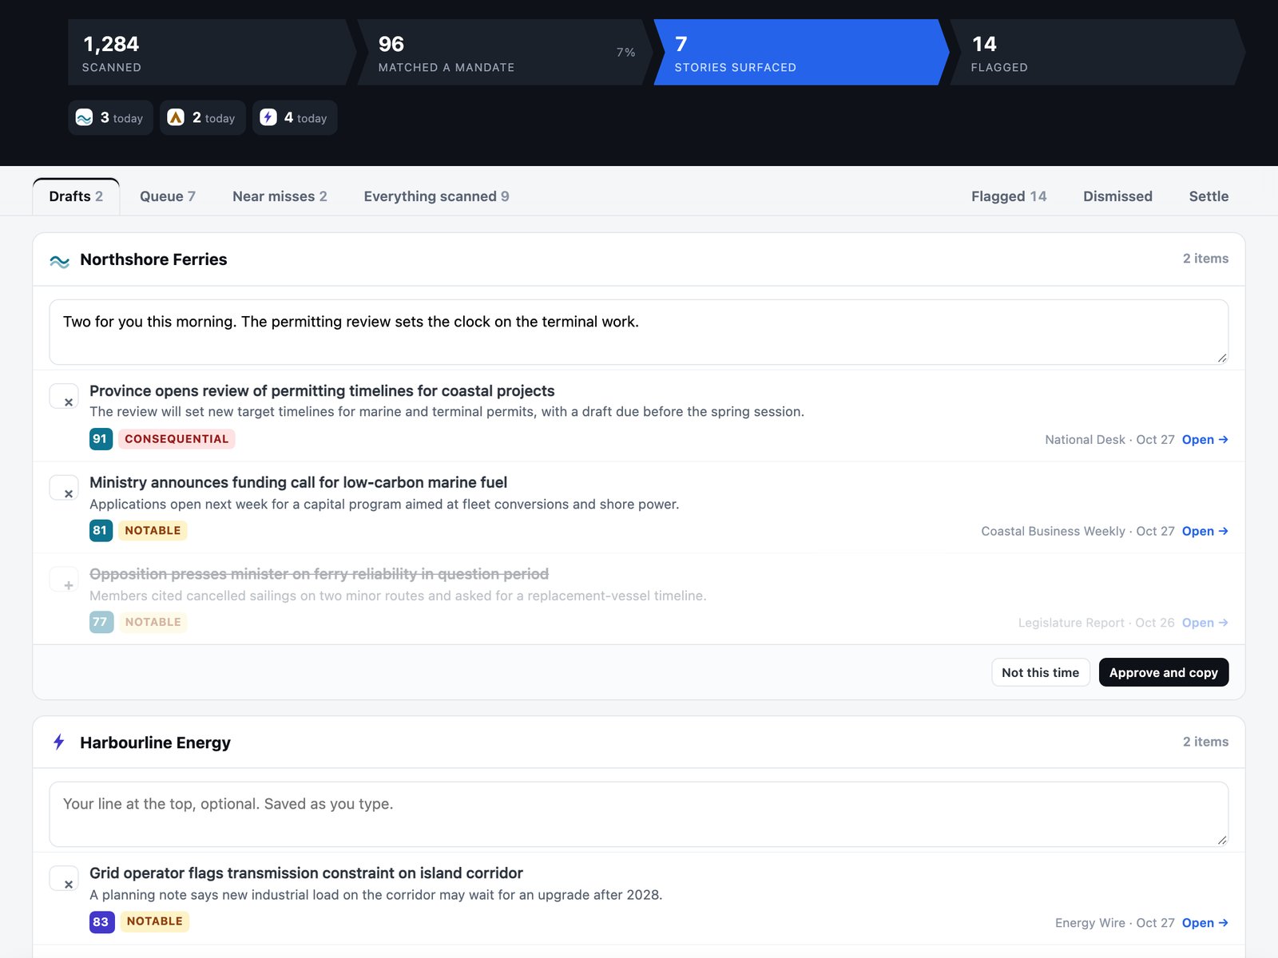
Task: Select the 14 Flagged funnel stage
Action: tap(1097, 53)
